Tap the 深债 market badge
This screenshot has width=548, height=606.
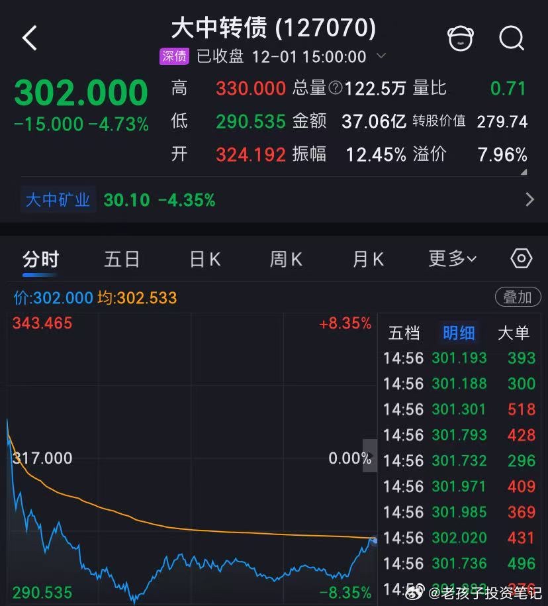pos(174,56)
